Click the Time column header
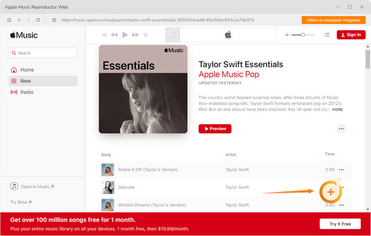371x236 pixels. (x=330, y=154)
